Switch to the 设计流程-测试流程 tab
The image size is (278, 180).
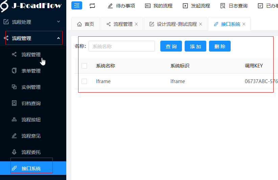[173, 24]
